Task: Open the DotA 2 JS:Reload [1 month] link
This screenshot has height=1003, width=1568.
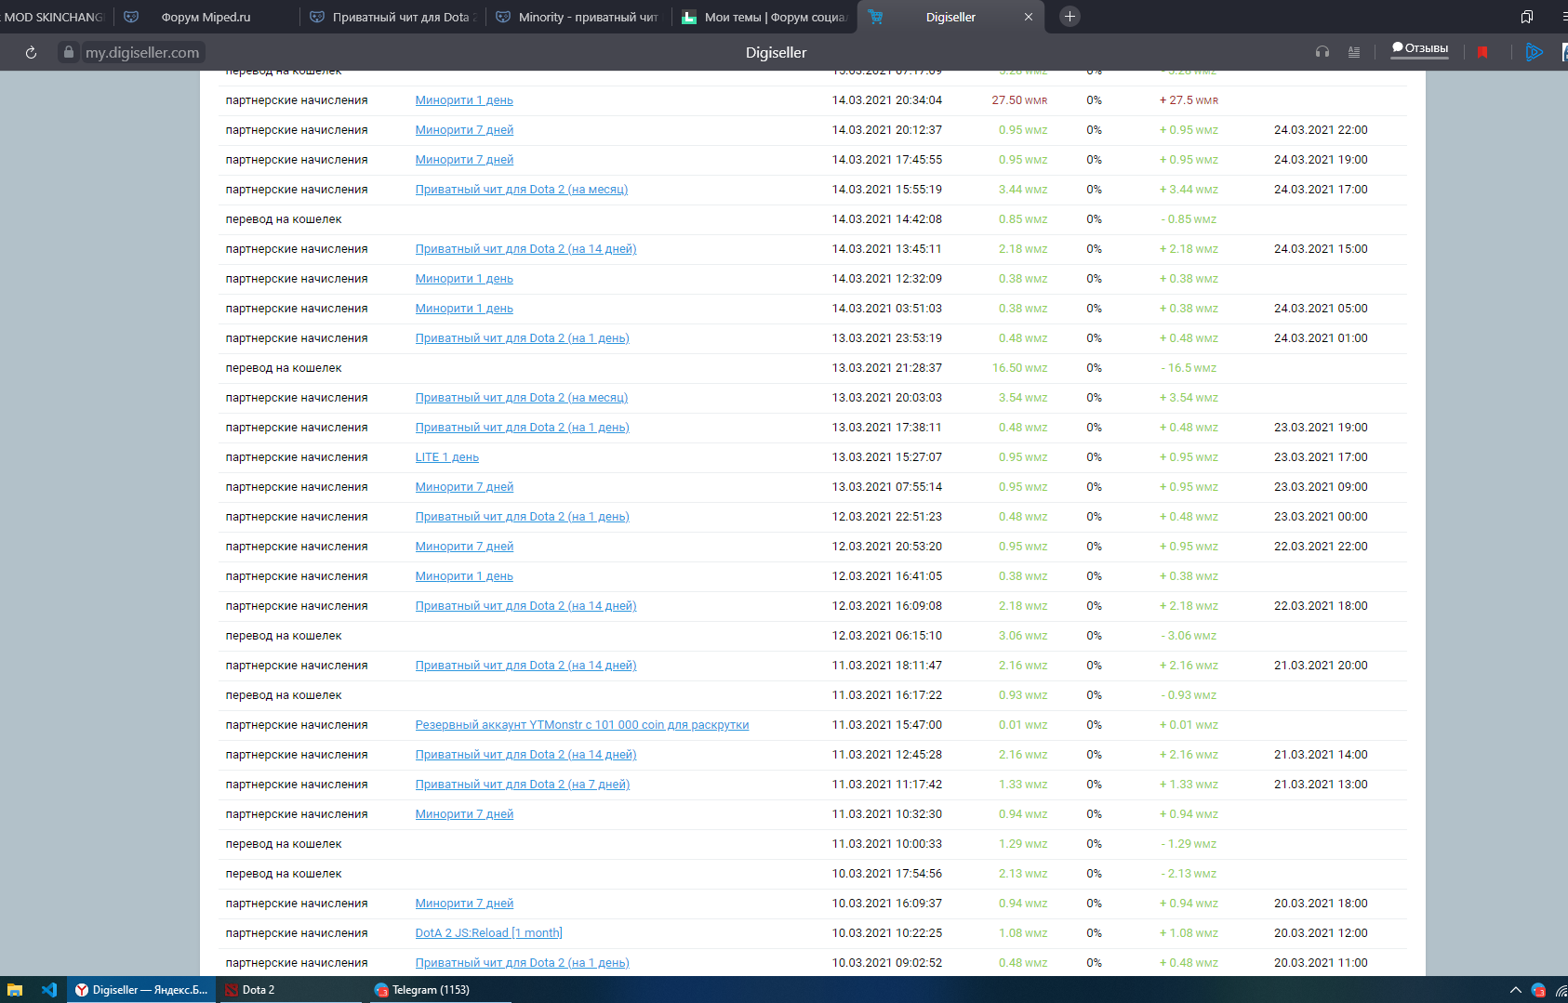Action: tap(489, 933)
